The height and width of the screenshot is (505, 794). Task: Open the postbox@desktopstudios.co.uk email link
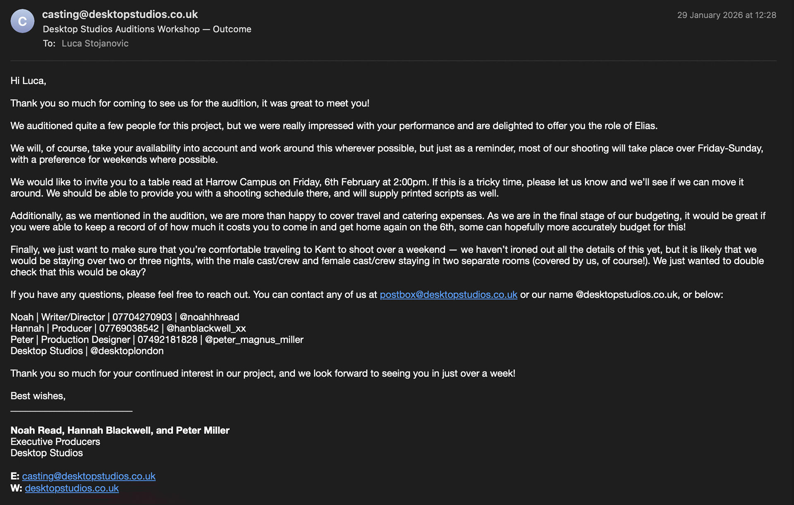(448, 295)
